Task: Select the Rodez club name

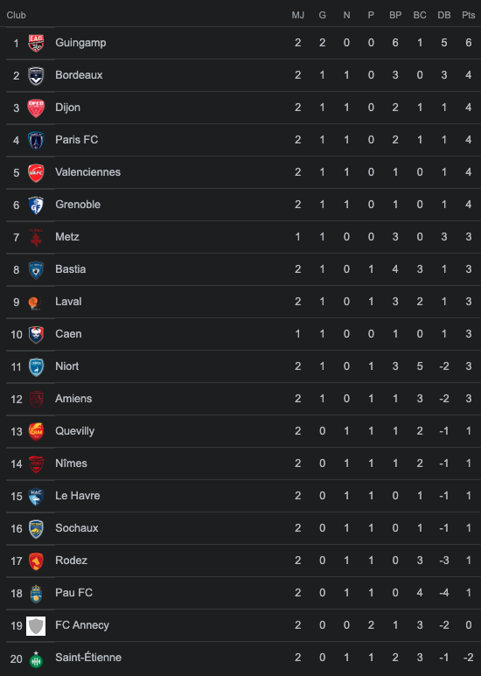Action: (72, 560)
